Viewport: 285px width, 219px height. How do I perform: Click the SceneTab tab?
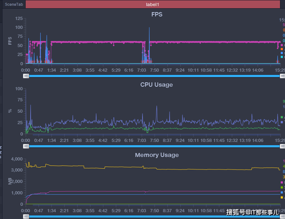click(14, 4)
